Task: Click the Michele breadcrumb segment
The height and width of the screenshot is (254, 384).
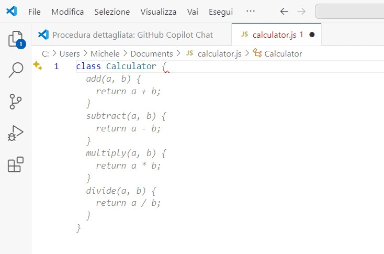Action: click(105, 54)
